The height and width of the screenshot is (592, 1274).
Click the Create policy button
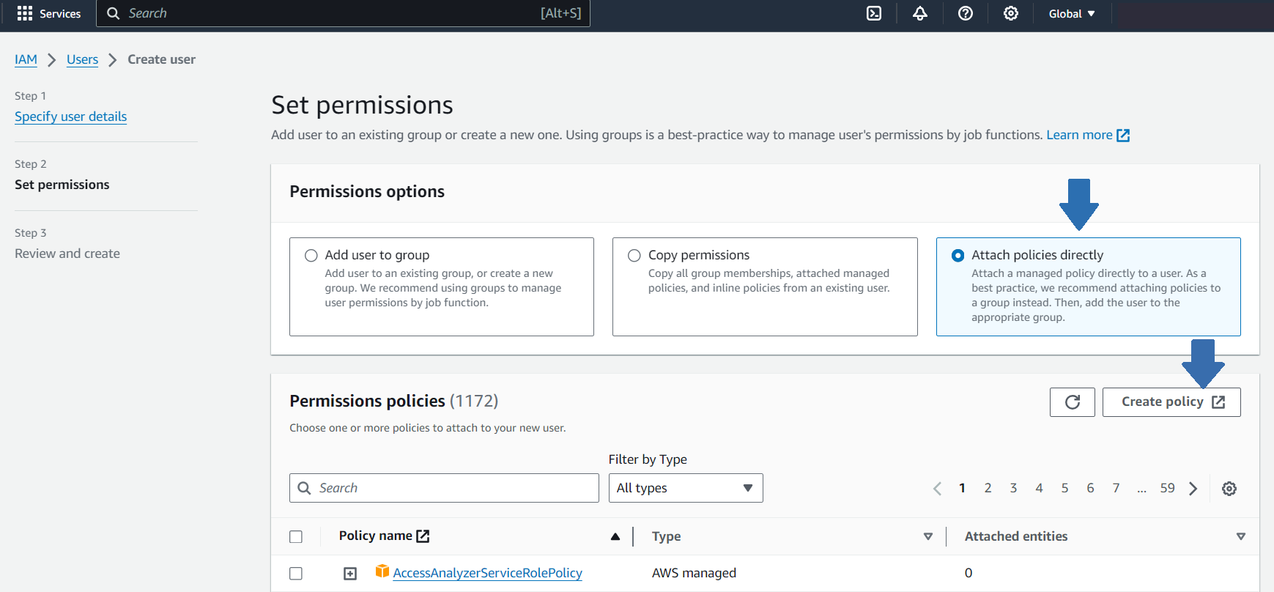click(1171, 402)
